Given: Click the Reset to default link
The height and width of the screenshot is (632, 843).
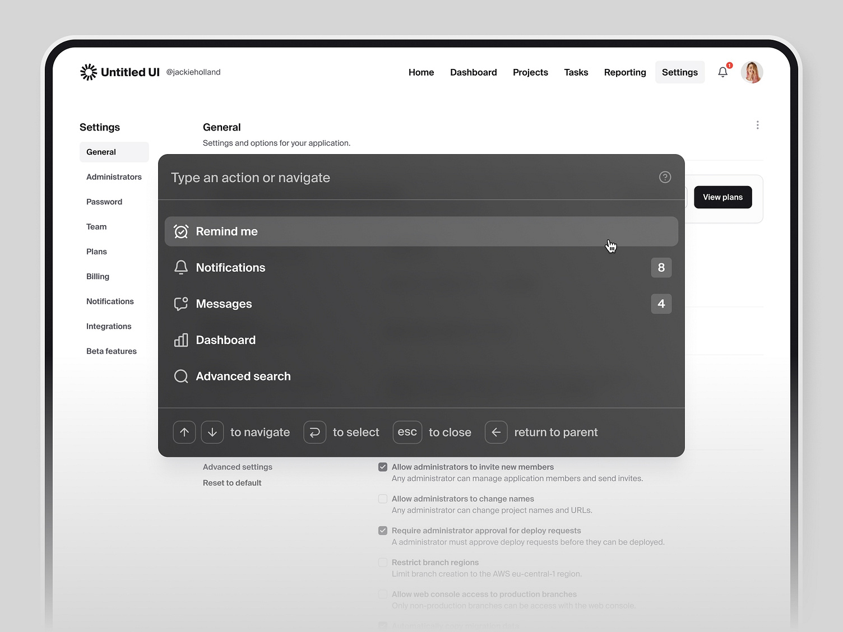Looking at the screenshot, I should tap(232, 482).
